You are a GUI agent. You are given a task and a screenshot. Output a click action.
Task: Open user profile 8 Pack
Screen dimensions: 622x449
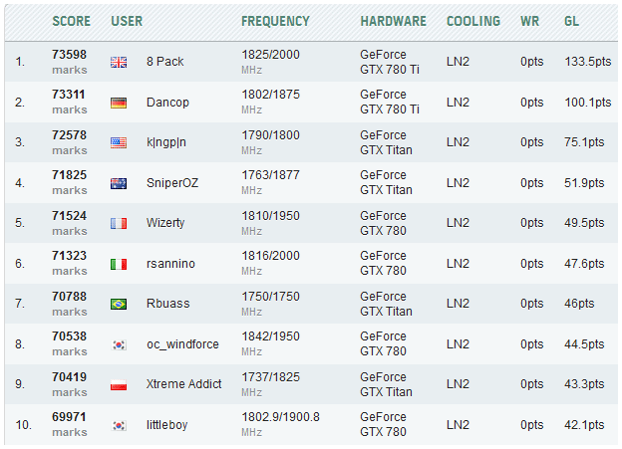(165, 62)
